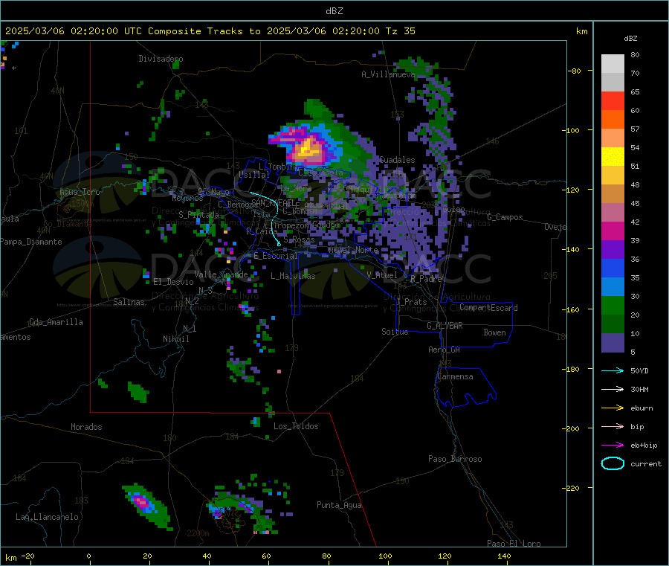Click the 'A_Villanueva' map label
The image size is (669, 566).
(x=388, y=74)
